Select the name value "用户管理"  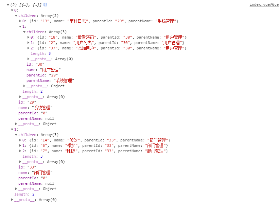tap(50, 70)
